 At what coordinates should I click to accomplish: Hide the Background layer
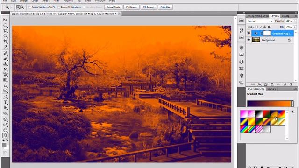pyautogui.click(x=249, y=40)
